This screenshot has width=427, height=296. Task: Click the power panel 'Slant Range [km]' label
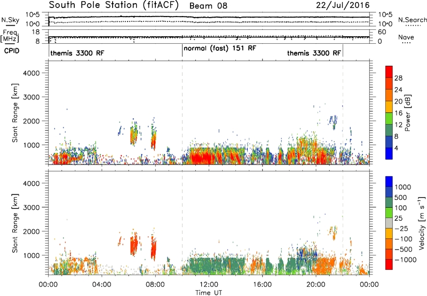tap(15, 113)
